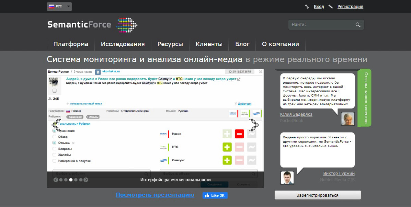Viewport: 411px width, 207px height.
Task: Jump to the last slide dot
Action: [x=81, y=180]
